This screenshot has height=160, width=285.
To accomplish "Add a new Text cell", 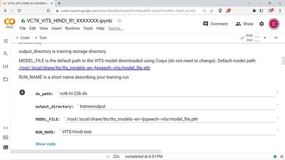I will pyautogui.click(x=41, y=38).
